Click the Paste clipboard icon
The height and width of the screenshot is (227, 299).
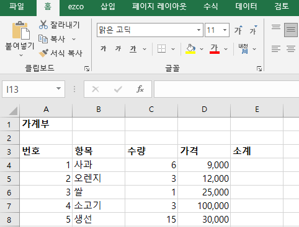[x=21, y=30]
